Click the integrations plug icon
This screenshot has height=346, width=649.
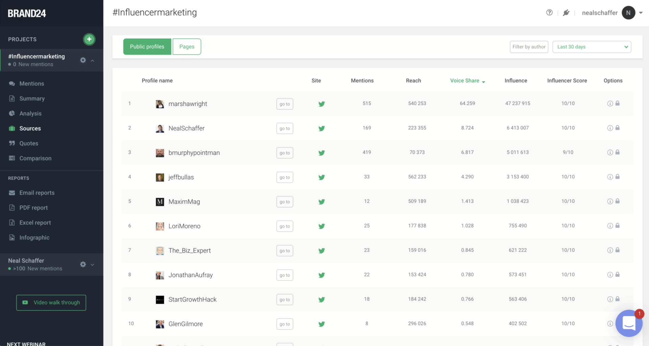tap(566, 13)
